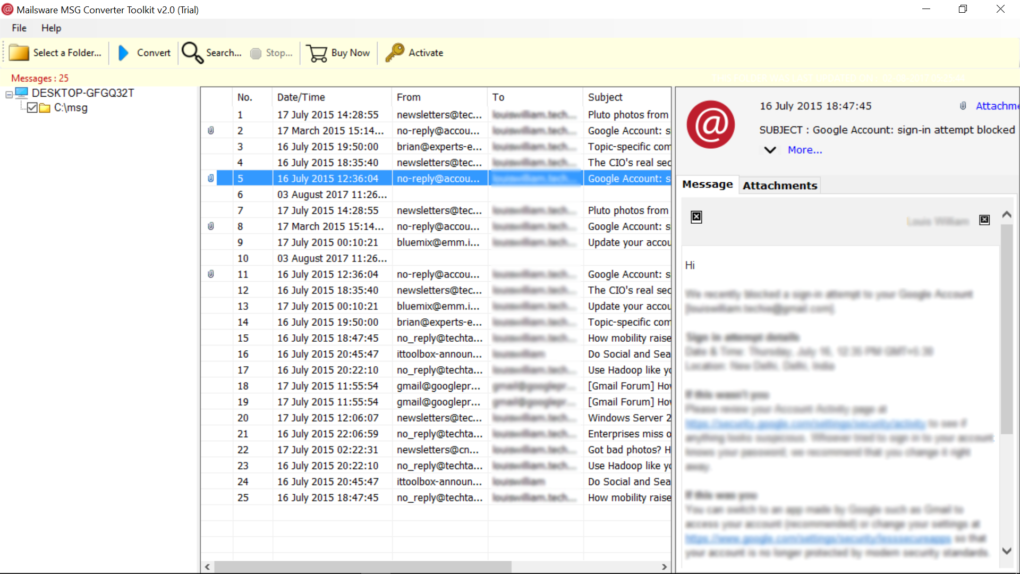Image resolution: width=1020 pixels, height=574 pixels.
Task: Select message 16 Do Social and Sea
Action: [x=436, y=354]
